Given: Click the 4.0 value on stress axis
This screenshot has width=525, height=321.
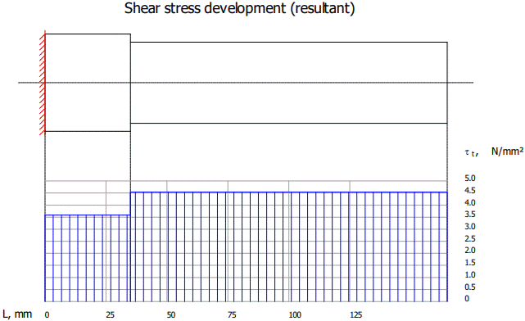Looking at the screenshot, I should coord(470,202).
